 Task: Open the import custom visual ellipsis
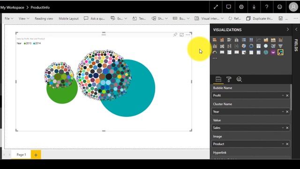tap(215, 58)
